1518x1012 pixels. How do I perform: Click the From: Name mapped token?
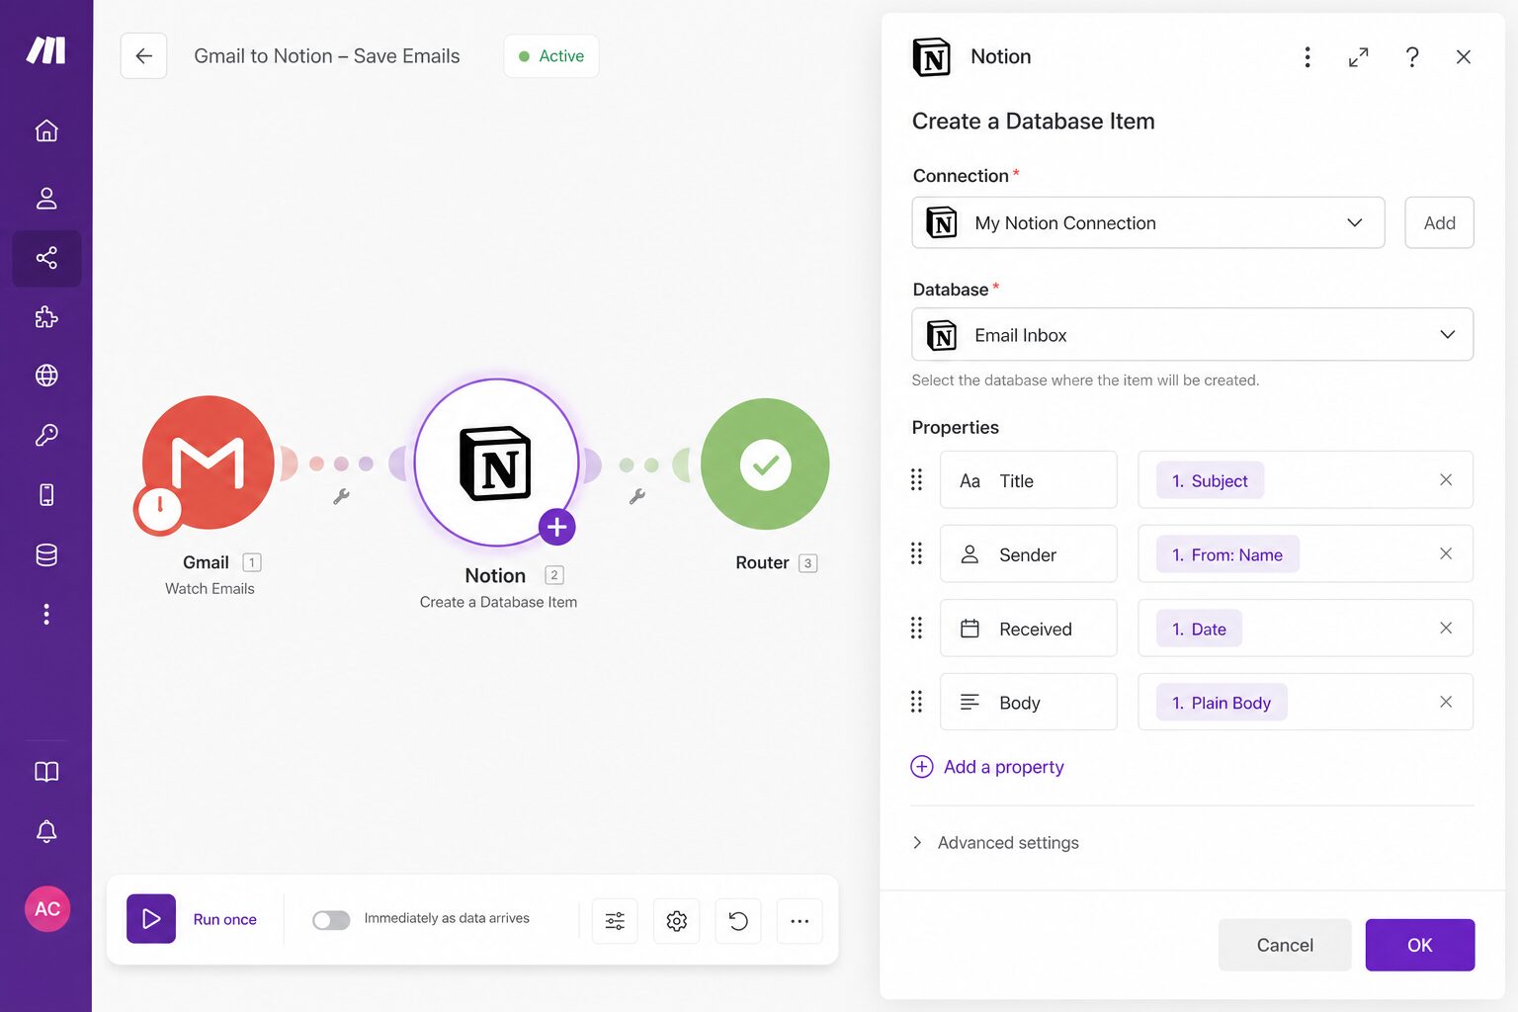tap(1227, 554)
